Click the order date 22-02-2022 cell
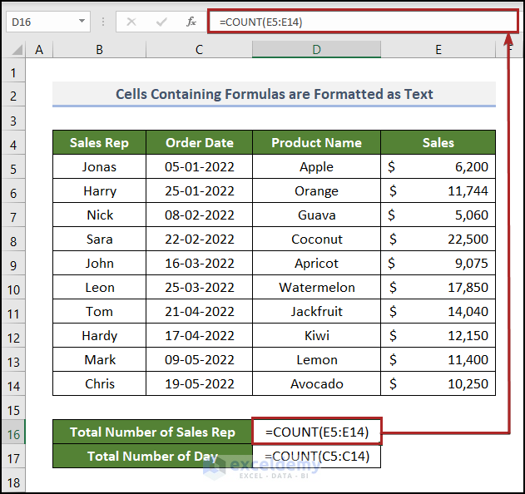 point(199,239)
